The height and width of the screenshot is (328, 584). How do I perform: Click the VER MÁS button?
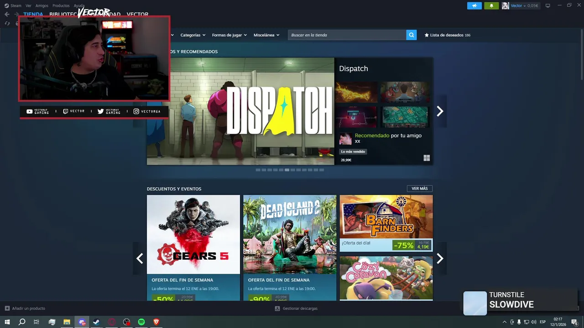pos(420,189)
